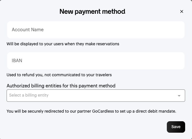The height and width of the screenshot is (139, 192).
Task: Click the refund note below the IBAN field
Action: click(x=59, y=75)
